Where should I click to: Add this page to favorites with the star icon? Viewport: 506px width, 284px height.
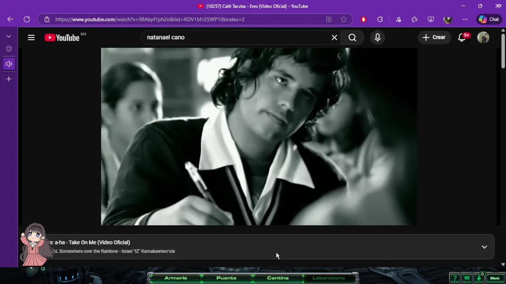[344, 19]
